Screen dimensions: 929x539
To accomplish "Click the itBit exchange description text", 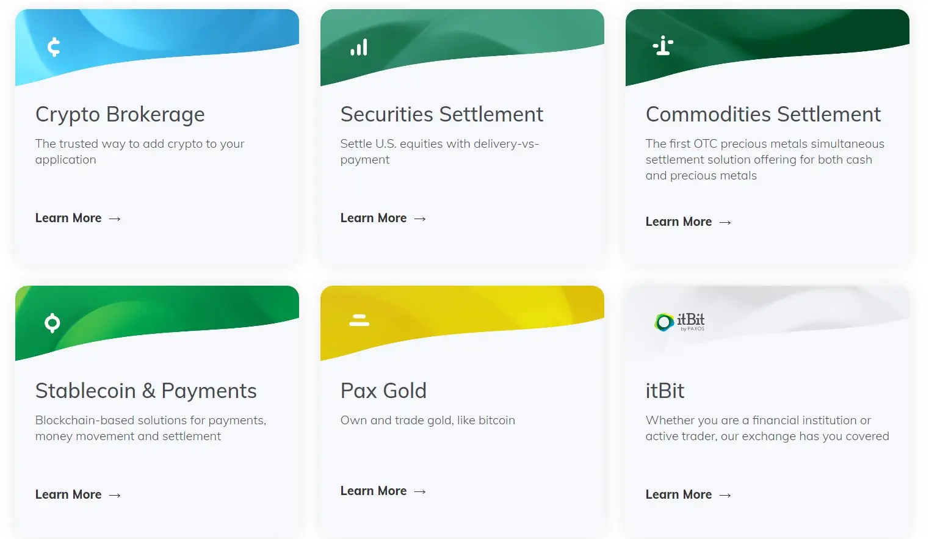I will tap(767, 428).
